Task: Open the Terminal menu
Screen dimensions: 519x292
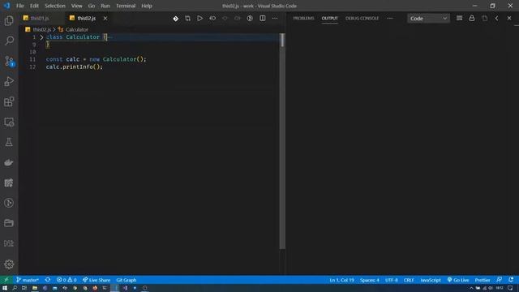Action: coord(126,6)
